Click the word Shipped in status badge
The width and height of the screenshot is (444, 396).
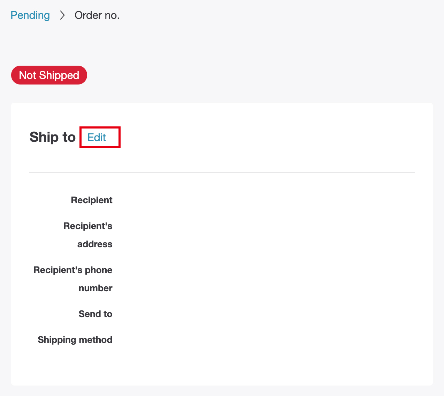tap(59, 75)
